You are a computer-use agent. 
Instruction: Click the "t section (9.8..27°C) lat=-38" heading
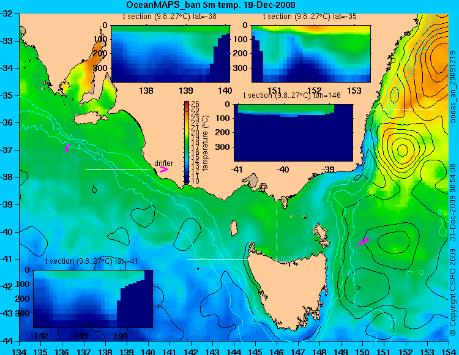click(170, 17)
